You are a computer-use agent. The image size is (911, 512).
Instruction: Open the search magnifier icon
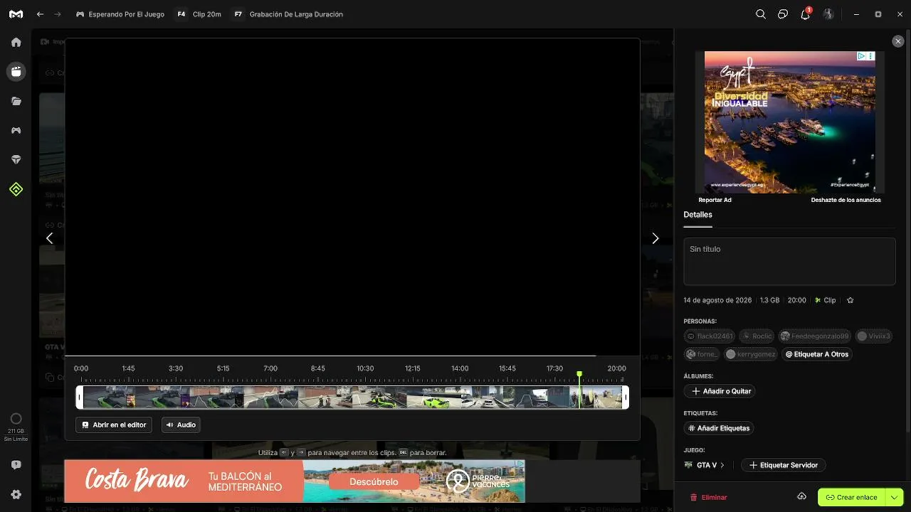pos(761,14)
